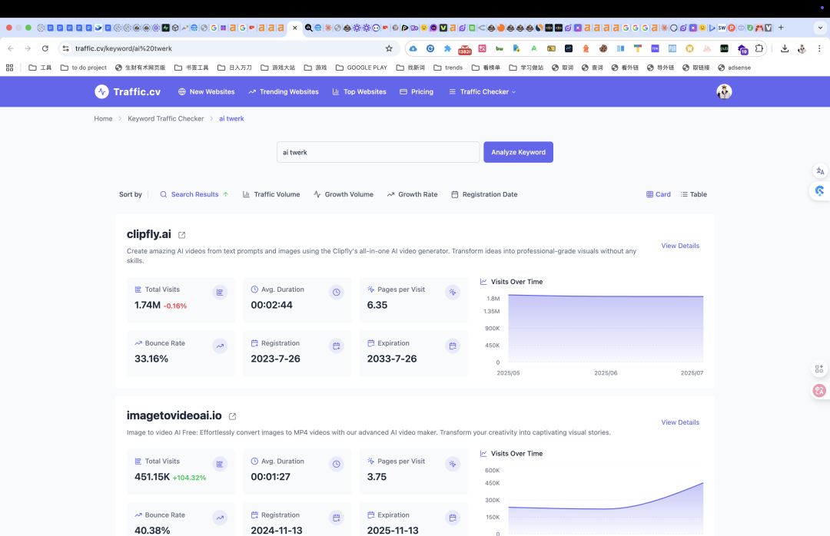Viewport: 830px width, 536px height.
Task: Click clipfly.ai registration date 2023-7-26
Action: (x=275, y=359)
